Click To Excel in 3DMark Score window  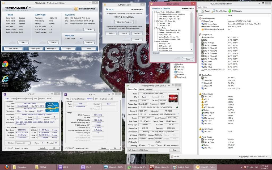click(x=124, y=33)
